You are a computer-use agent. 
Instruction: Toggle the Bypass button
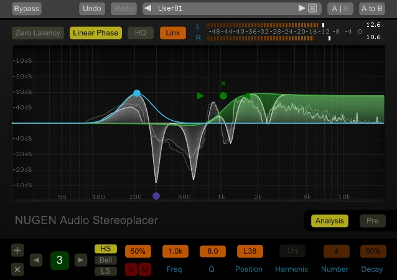coord(26,9)
